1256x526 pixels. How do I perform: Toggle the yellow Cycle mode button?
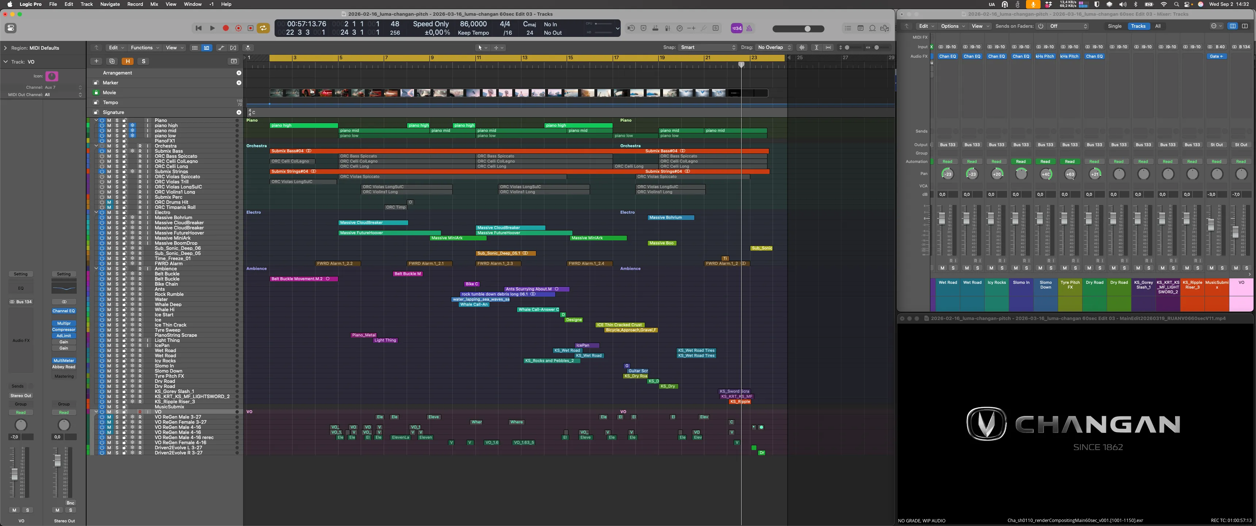[263, 28]
